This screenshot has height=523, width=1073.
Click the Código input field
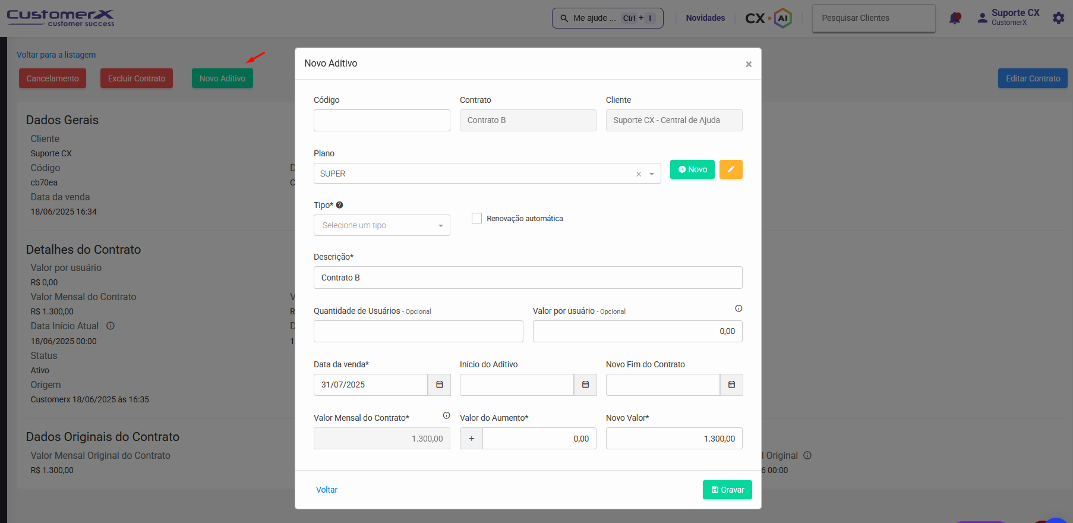click(381, 120)
